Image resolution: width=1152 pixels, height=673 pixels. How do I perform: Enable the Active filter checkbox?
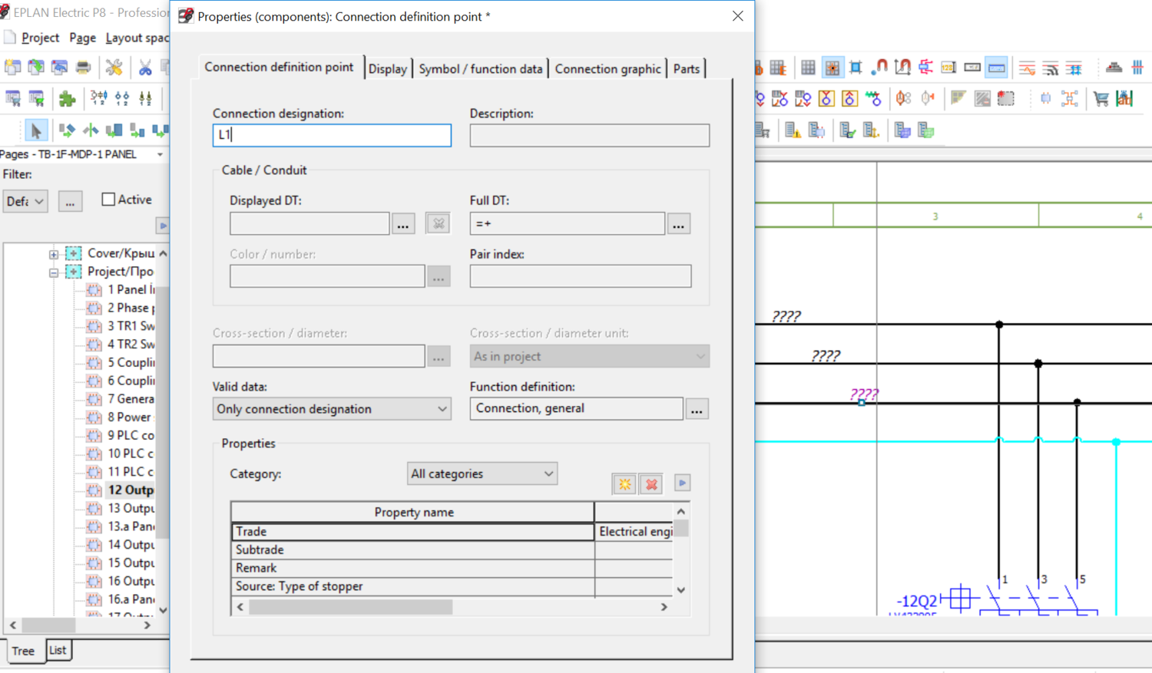coord(108,200)
